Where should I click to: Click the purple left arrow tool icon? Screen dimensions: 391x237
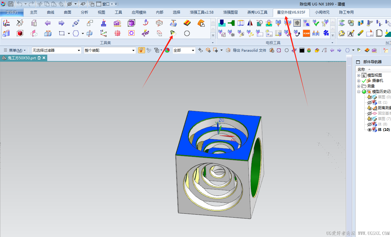click(x=48, y=23)
